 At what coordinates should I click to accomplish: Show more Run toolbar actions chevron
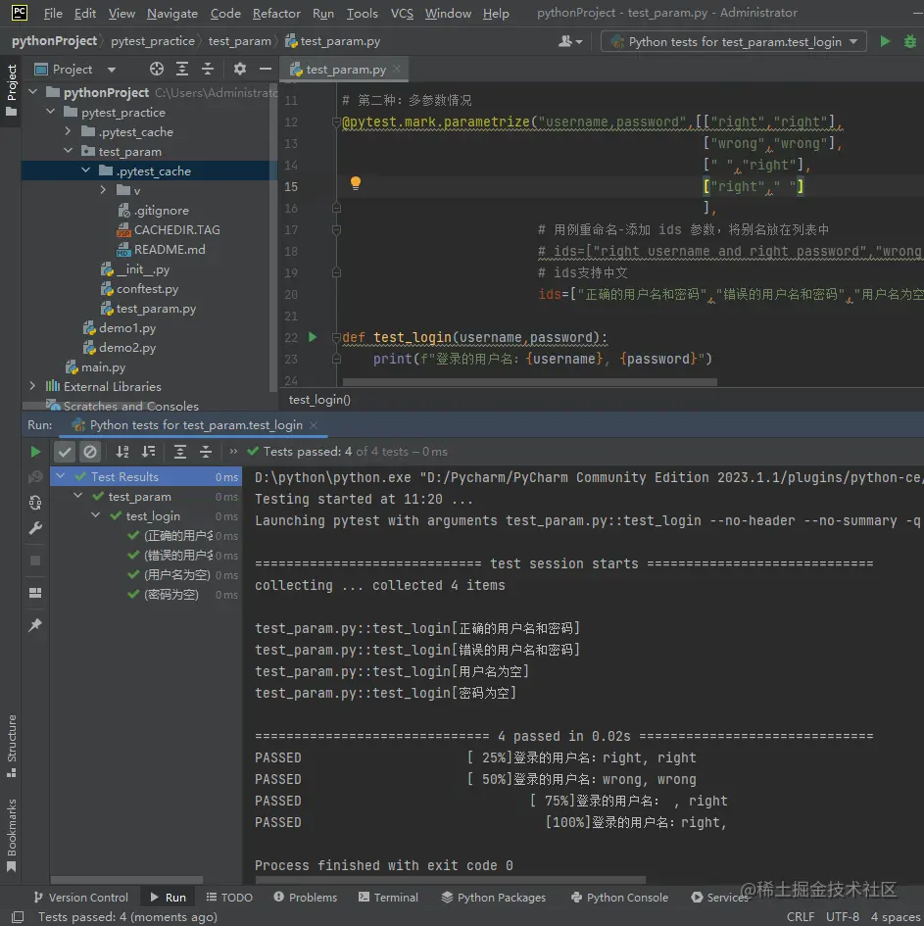point(233,451)
